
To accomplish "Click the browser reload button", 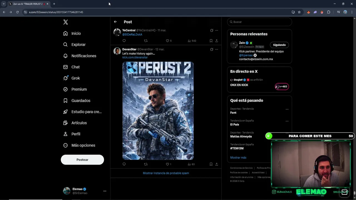I will coord(17,12).
